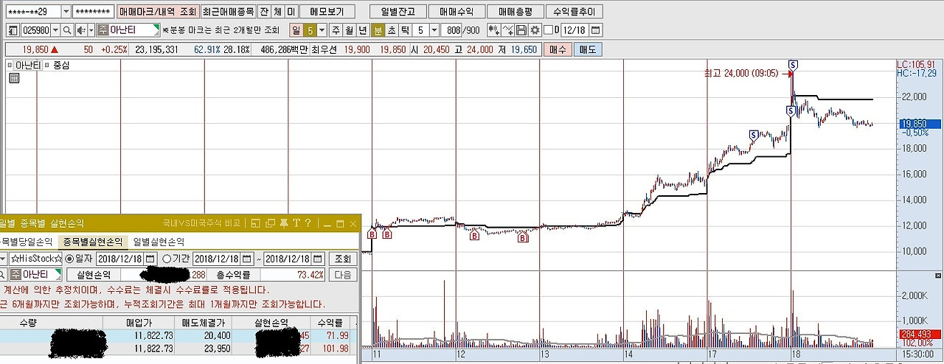Open the calendar picker next to 12/18

[596, 30]
